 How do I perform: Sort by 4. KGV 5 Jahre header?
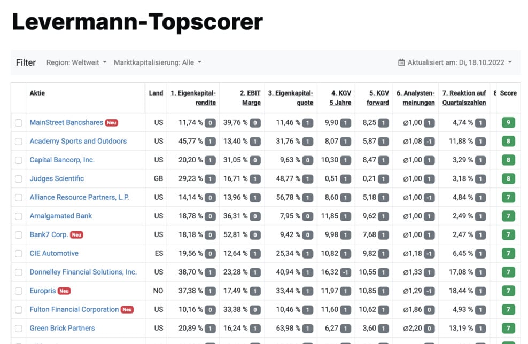pos(340,98)
